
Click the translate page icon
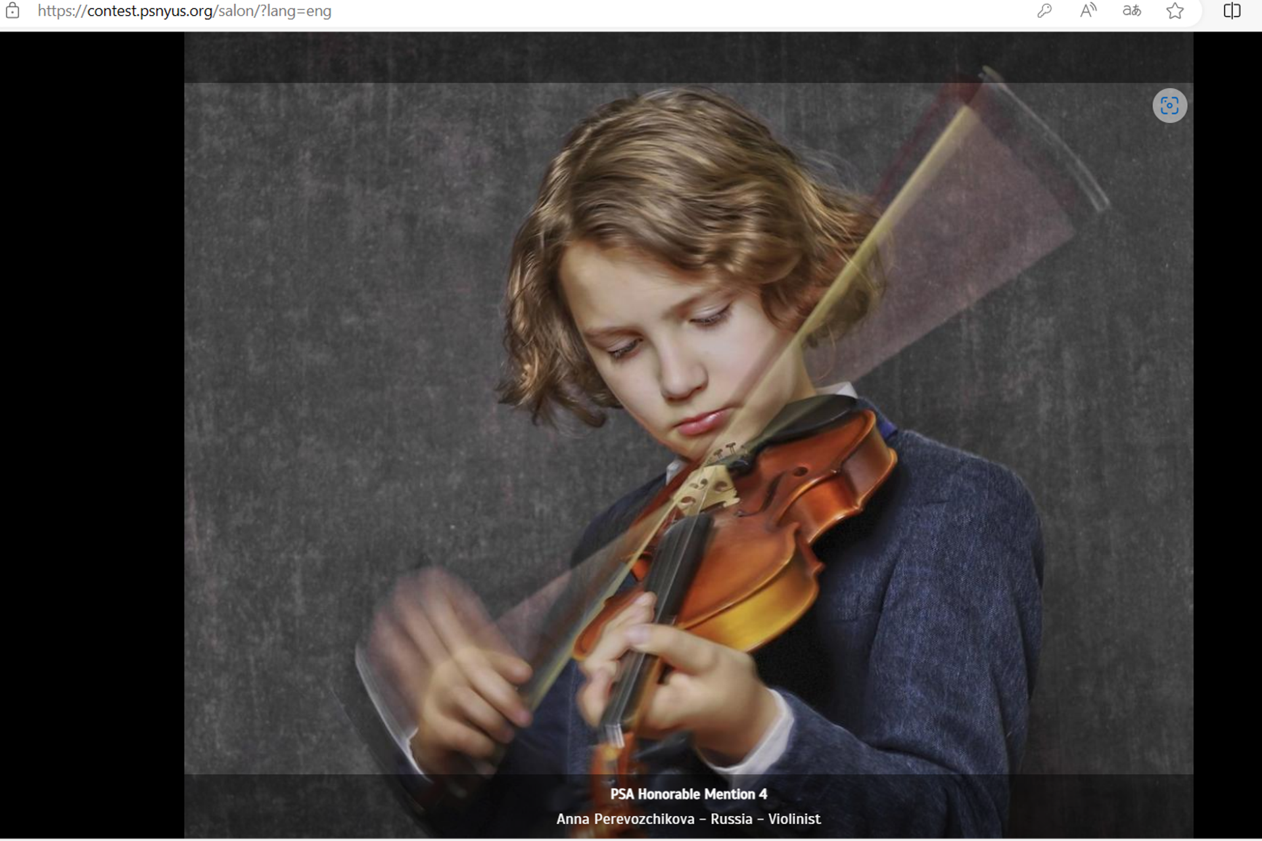tap(1131, 11)
